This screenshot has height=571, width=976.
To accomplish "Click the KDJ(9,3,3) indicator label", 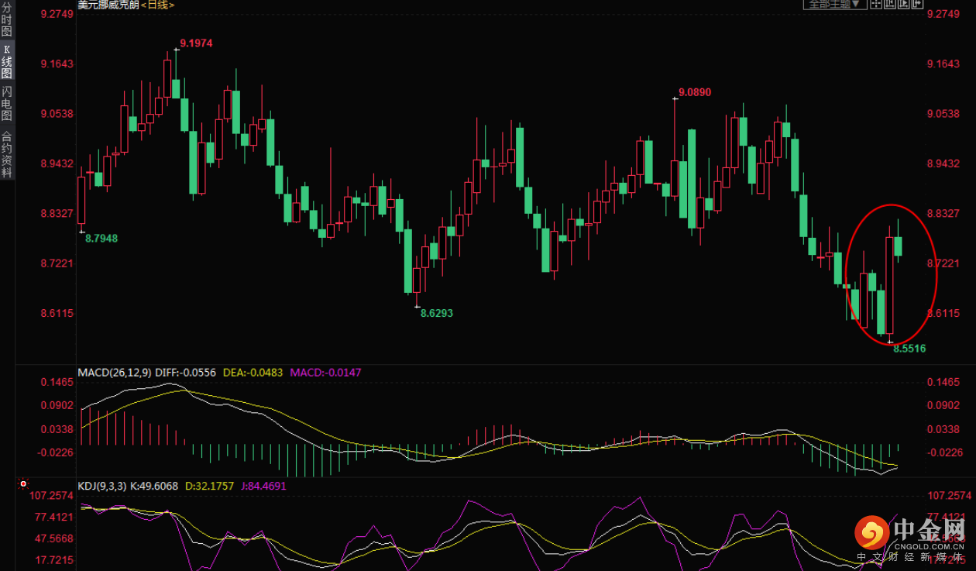I will coord(102,487).
